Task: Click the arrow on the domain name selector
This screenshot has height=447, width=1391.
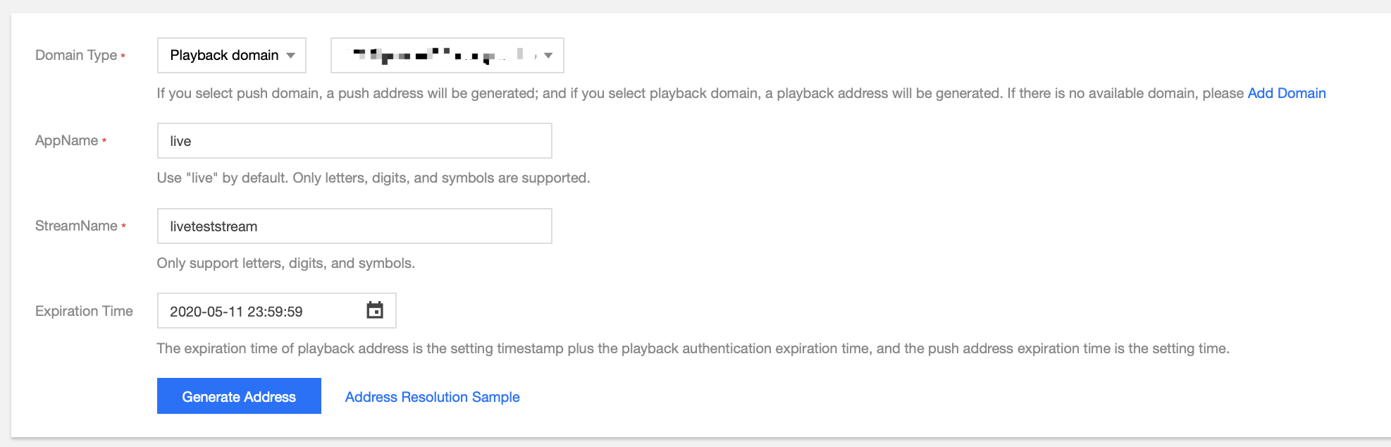Action: click(x=548, y=56)
